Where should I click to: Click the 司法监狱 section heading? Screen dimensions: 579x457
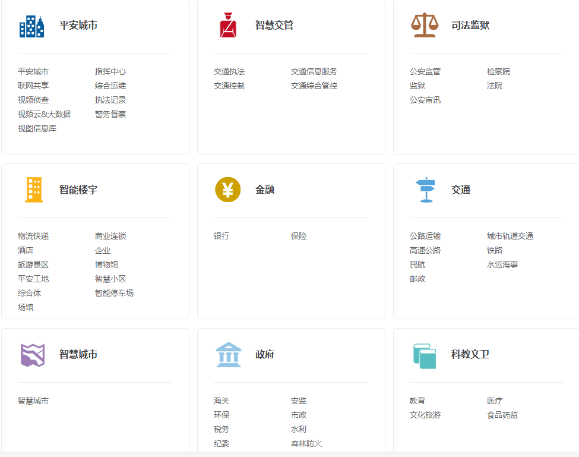[470, 26]
